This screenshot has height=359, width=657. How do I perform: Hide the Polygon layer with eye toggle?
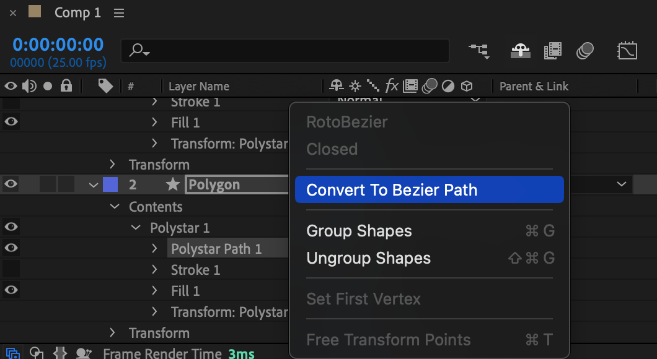[x=11, y=184]
